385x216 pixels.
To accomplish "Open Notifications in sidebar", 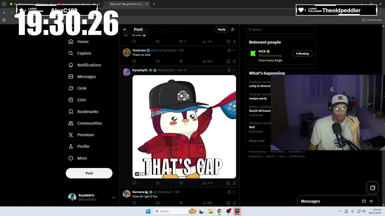I will (85, 65).
